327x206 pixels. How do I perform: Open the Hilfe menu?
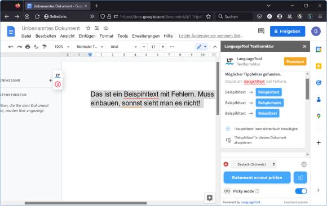tap(168, 36)
